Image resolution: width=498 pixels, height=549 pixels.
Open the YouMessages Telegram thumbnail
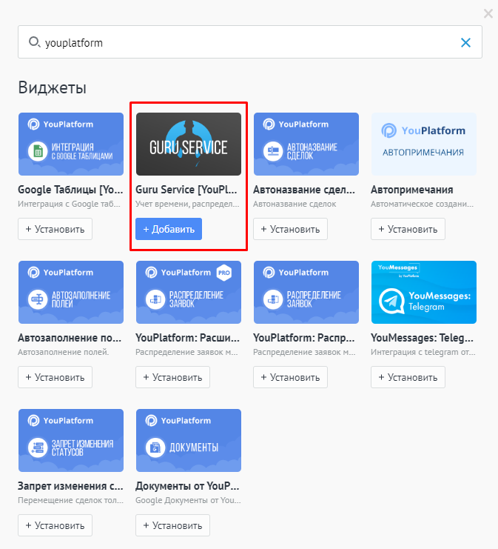[x=423, y=292]
